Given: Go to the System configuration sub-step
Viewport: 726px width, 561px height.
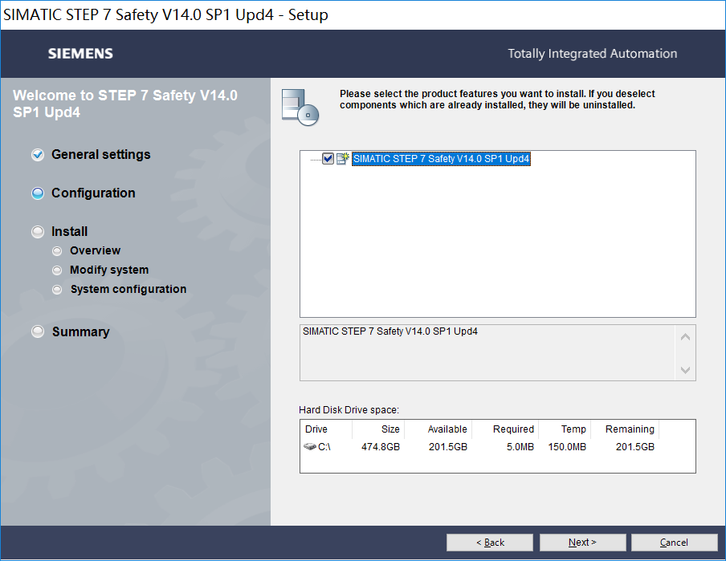Looking at the screenshot, I should tap(128, 289).
